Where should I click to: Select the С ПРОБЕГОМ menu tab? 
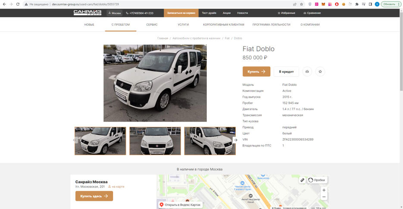click(x=121, y=25)
